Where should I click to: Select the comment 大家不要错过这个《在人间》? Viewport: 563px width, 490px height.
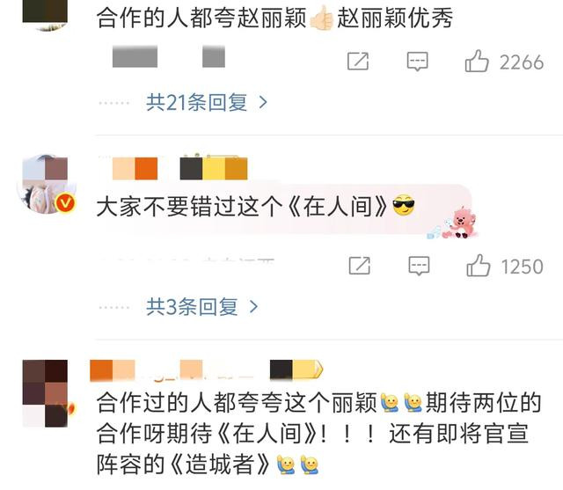tap(256, 207)
